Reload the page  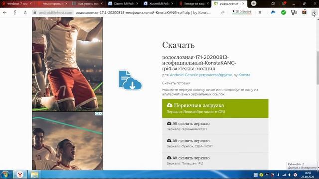click(x=25, y=12)
